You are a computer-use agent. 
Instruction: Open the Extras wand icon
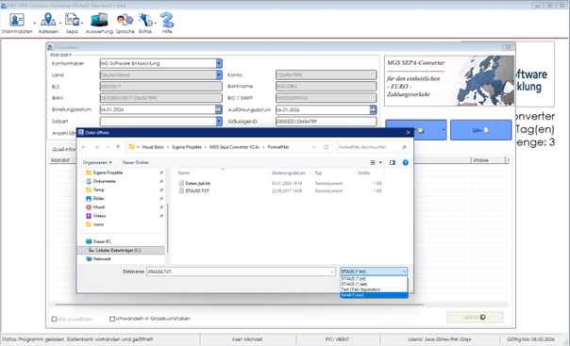[x=145, y=20]
